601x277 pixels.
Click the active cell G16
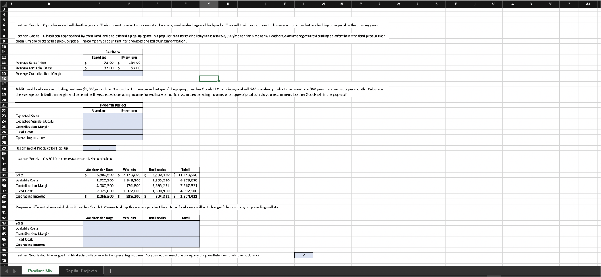[x=209, y=79]
